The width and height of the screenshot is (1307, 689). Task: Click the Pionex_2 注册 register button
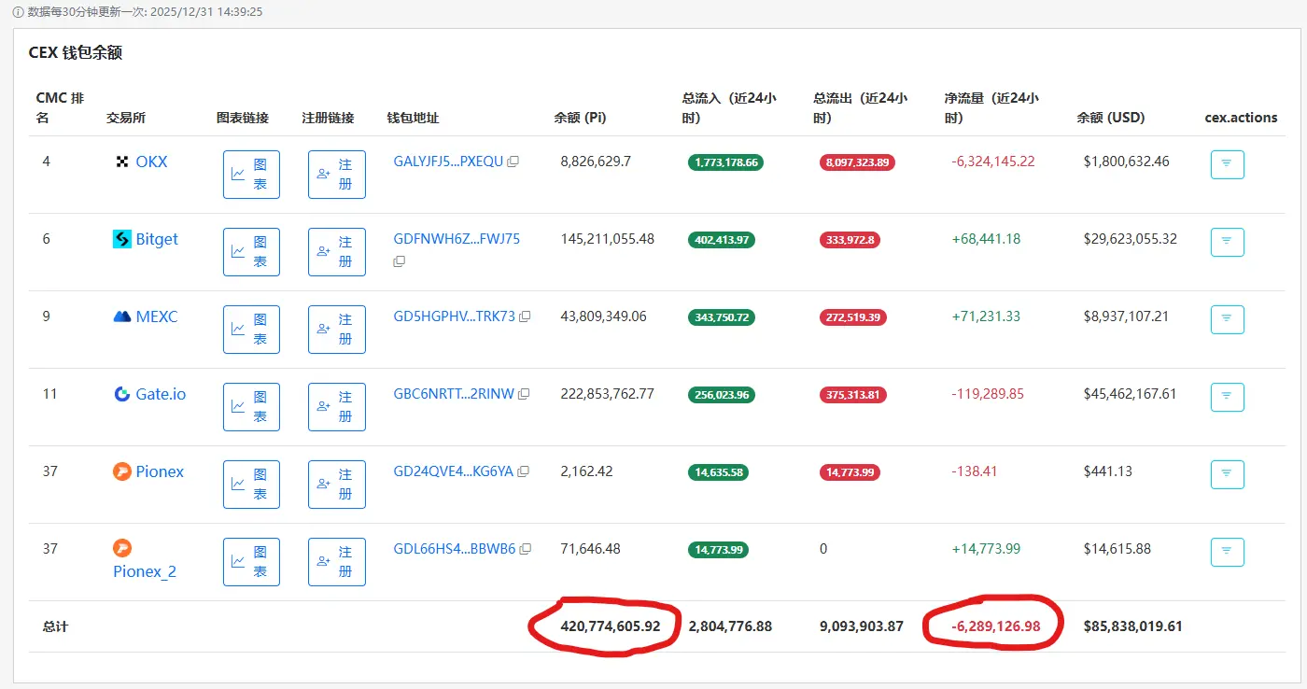pos(337,562)
